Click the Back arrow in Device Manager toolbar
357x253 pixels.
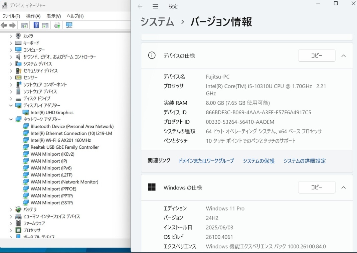click(x=4, y=25)
